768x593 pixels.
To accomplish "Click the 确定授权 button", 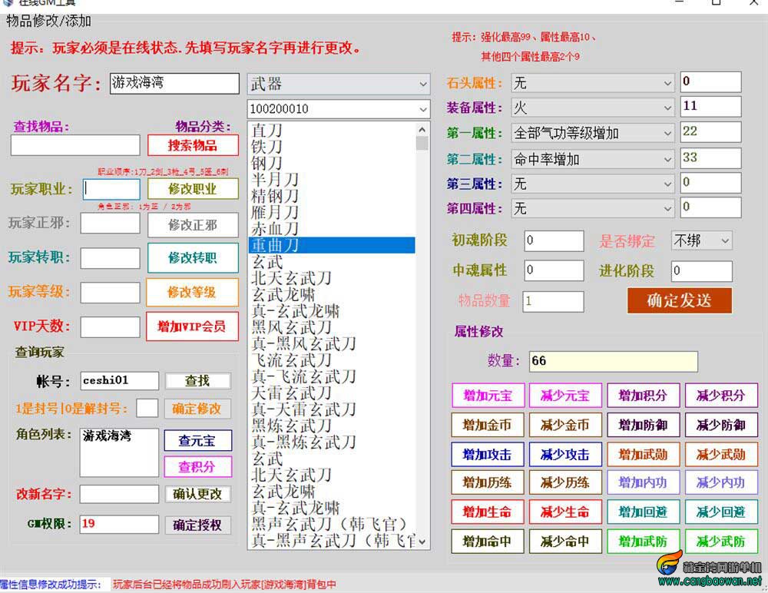I will [x=197, y=525].
